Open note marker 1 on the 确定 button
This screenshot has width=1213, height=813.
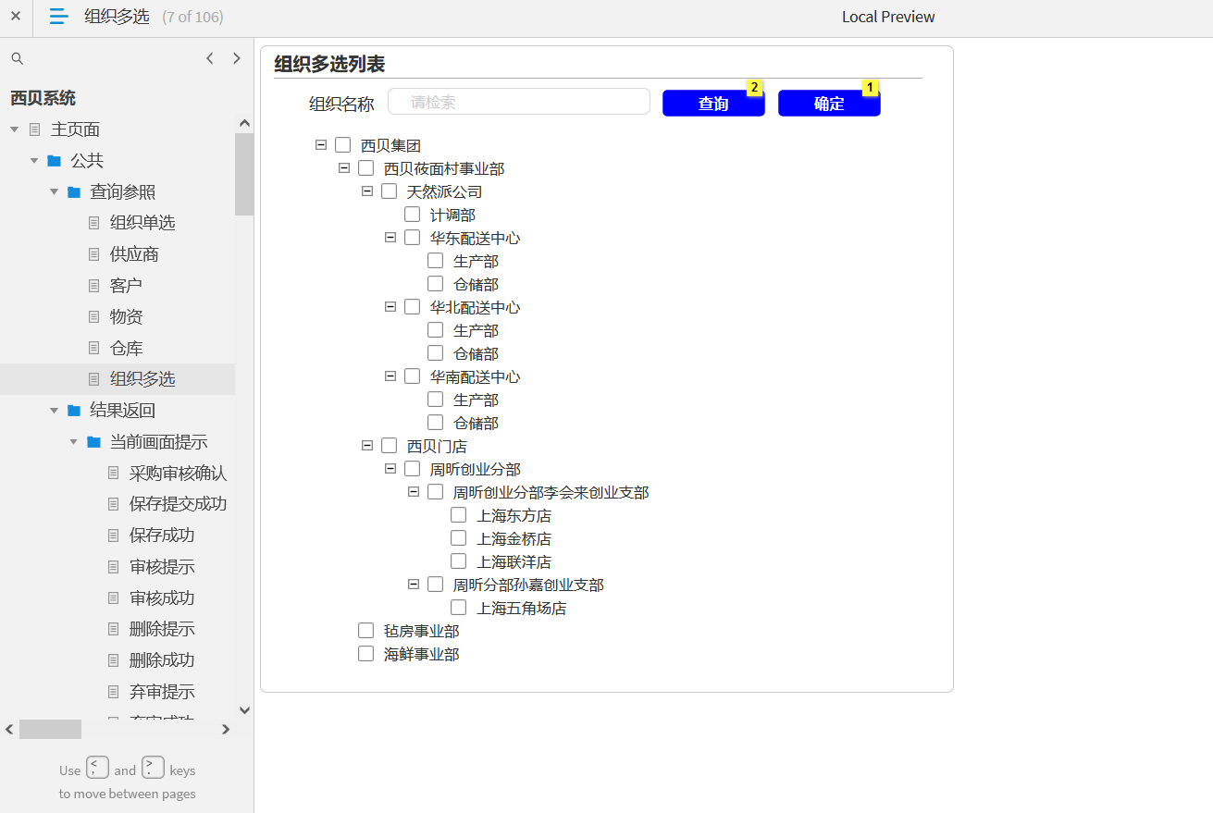(870, 87)
